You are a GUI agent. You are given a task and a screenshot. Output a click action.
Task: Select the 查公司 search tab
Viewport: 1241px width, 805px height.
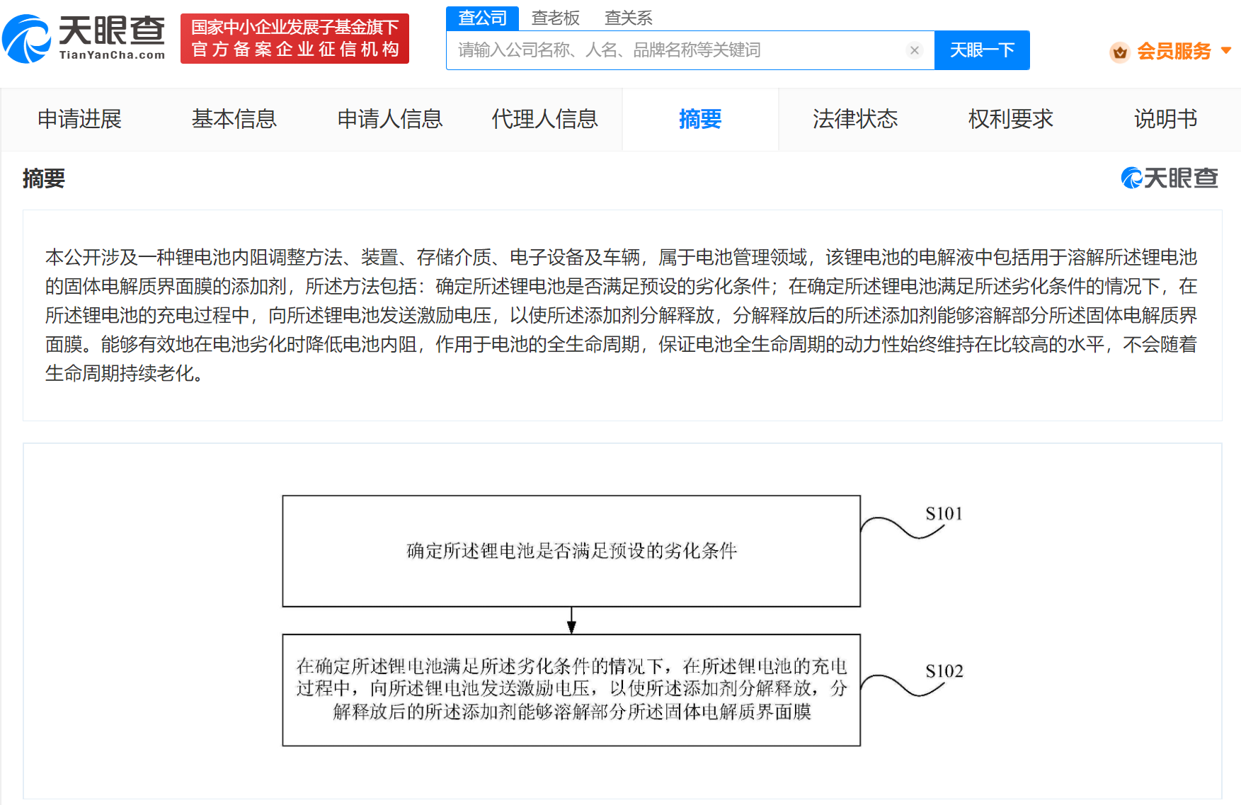coord(482,18)
